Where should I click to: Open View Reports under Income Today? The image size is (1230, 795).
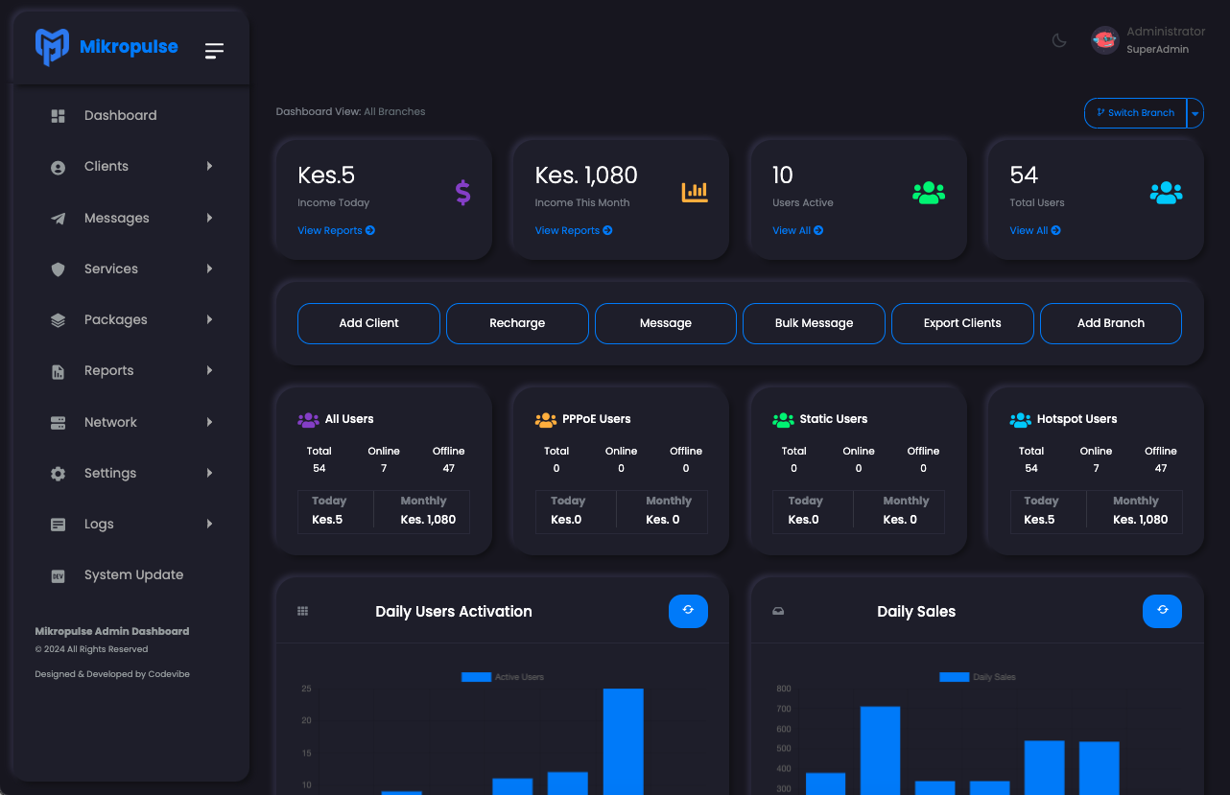pos(336,230)
